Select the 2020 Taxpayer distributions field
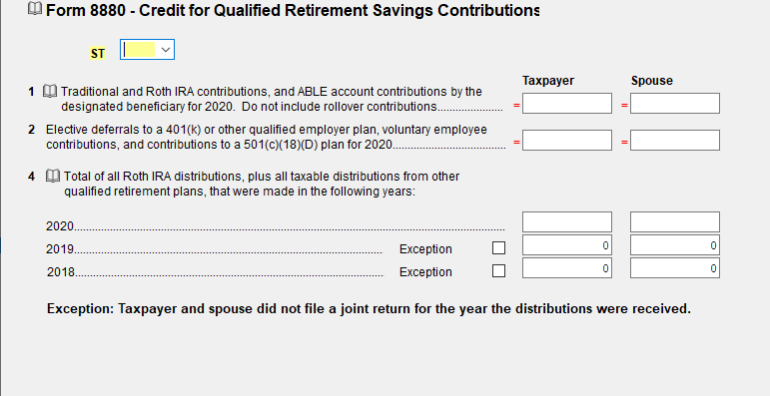 coord(567,221)
